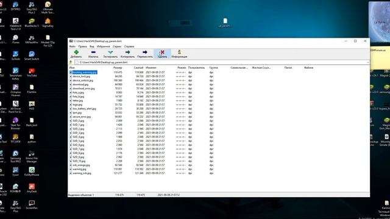Open the python file on desktop
The width and height of the screenshot is (390, 219).
click(32, 138)
